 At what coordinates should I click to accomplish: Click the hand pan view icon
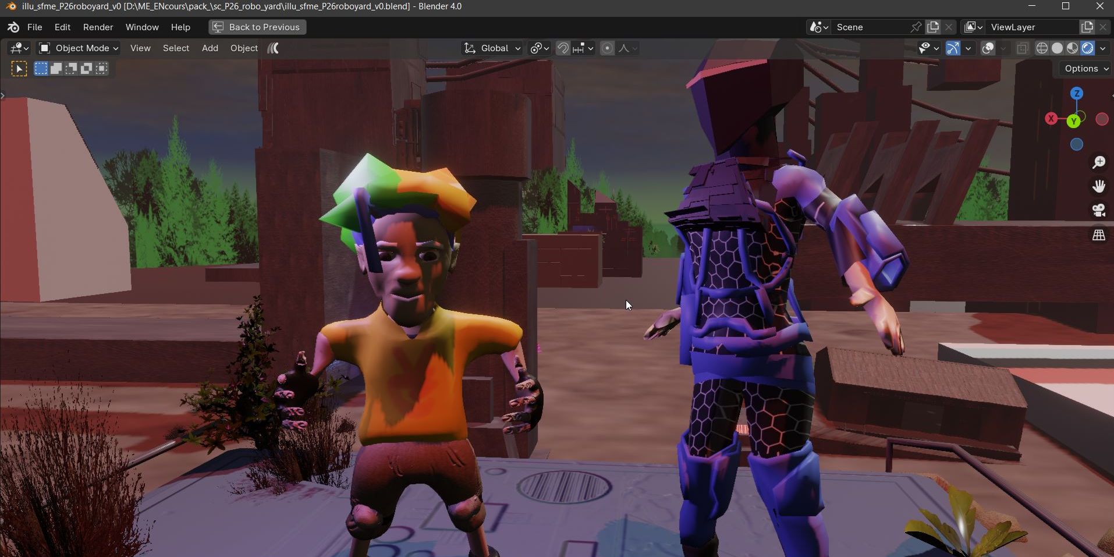(1098, 186)
